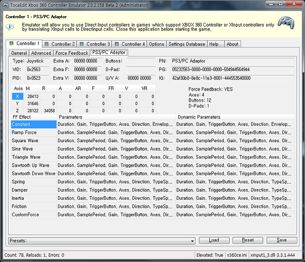Switch to the Controller 4 tab
The image size is (305, 262).
pos(130,44)
